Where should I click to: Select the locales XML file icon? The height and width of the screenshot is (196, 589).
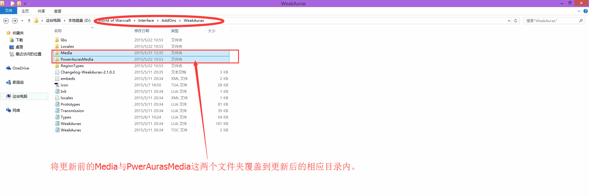(57, 98)
